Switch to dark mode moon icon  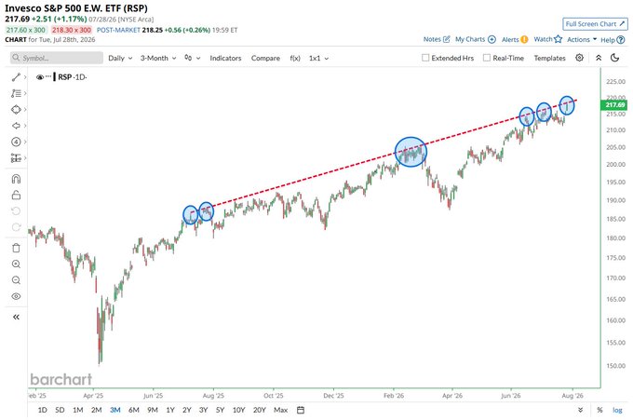(614, 58)
